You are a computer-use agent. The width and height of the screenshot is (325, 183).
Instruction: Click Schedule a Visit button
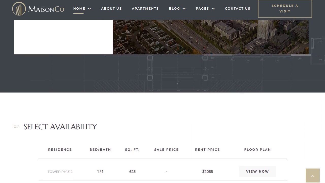click(285, 9)
